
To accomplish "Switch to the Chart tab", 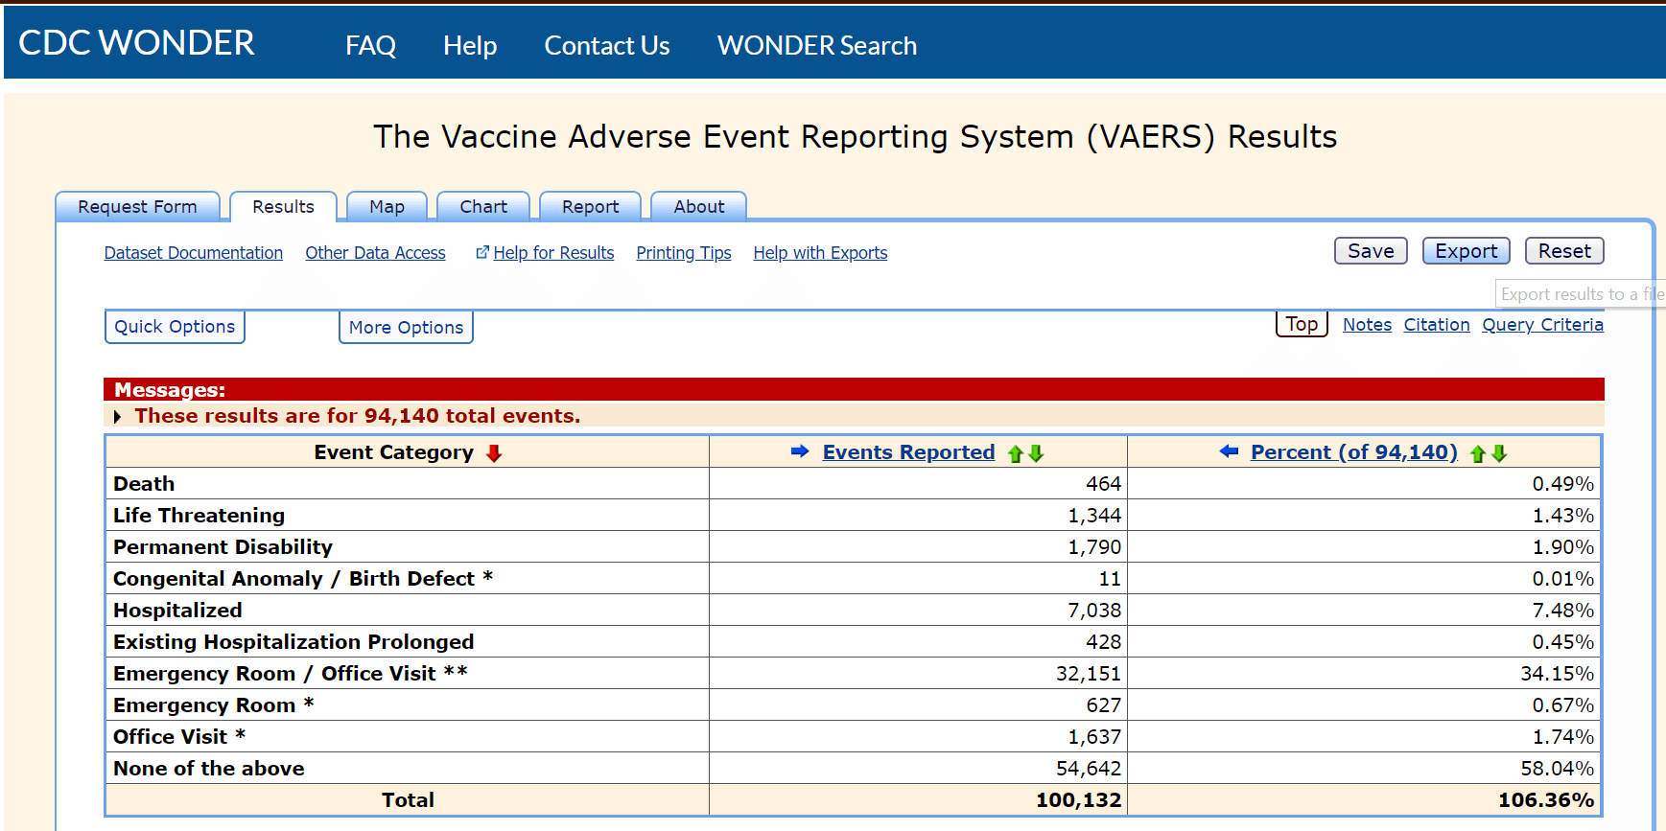I will coord(483,207).
